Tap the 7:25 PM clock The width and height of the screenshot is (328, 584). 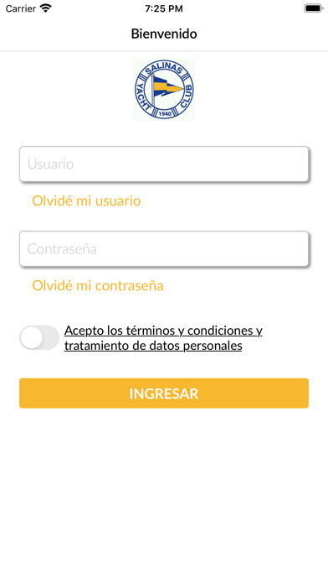tap(164, 8)
